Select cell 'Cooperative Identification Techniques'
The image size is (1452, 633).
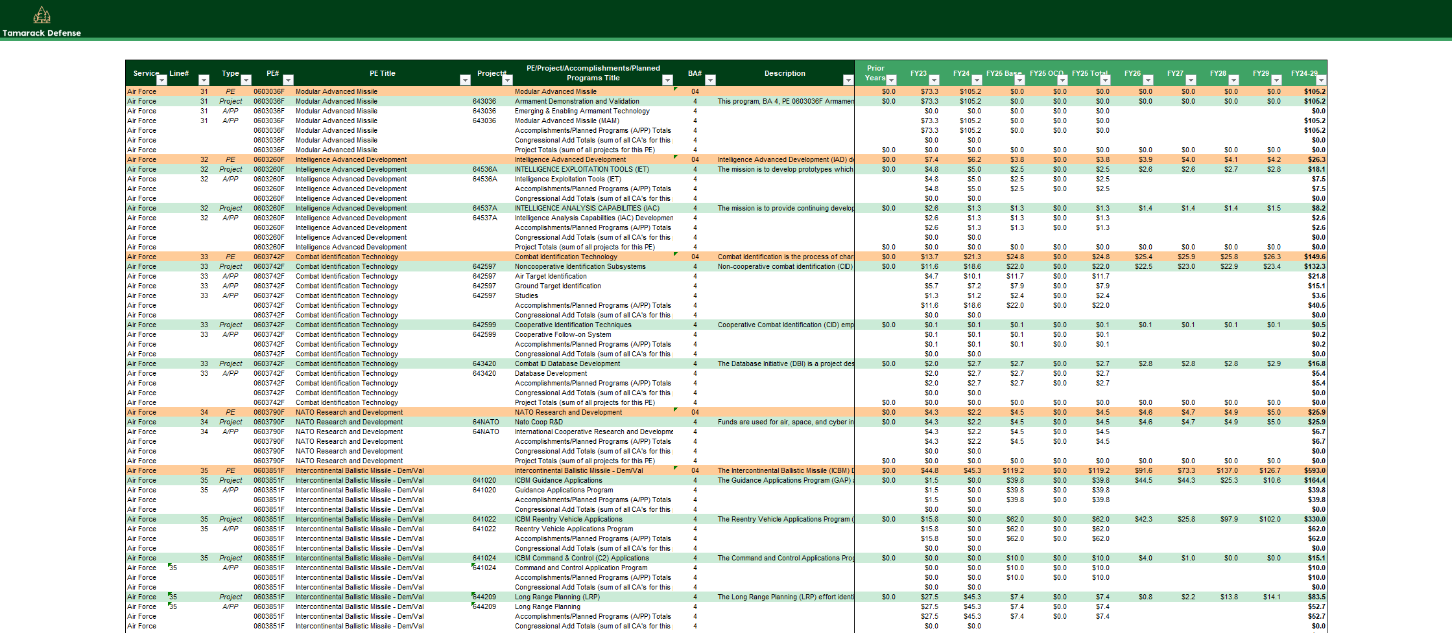click(x=593, y=325)
